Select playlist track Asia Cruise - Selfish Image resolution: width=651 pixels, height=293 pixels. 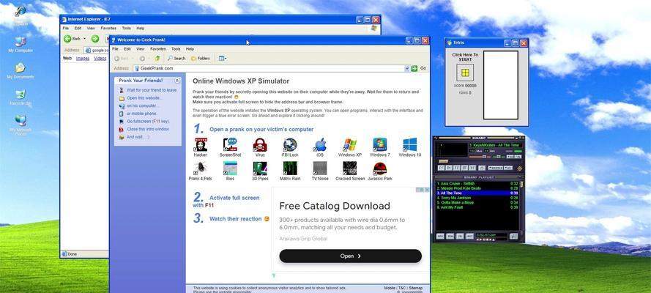[x=477, y=183]
